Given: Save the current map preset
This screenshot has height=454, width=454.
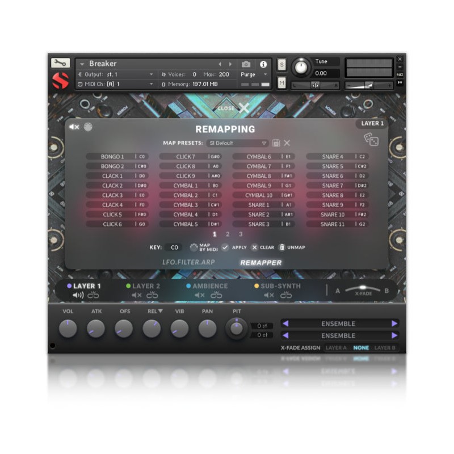Looking at the screenshot, I should 276,144.
